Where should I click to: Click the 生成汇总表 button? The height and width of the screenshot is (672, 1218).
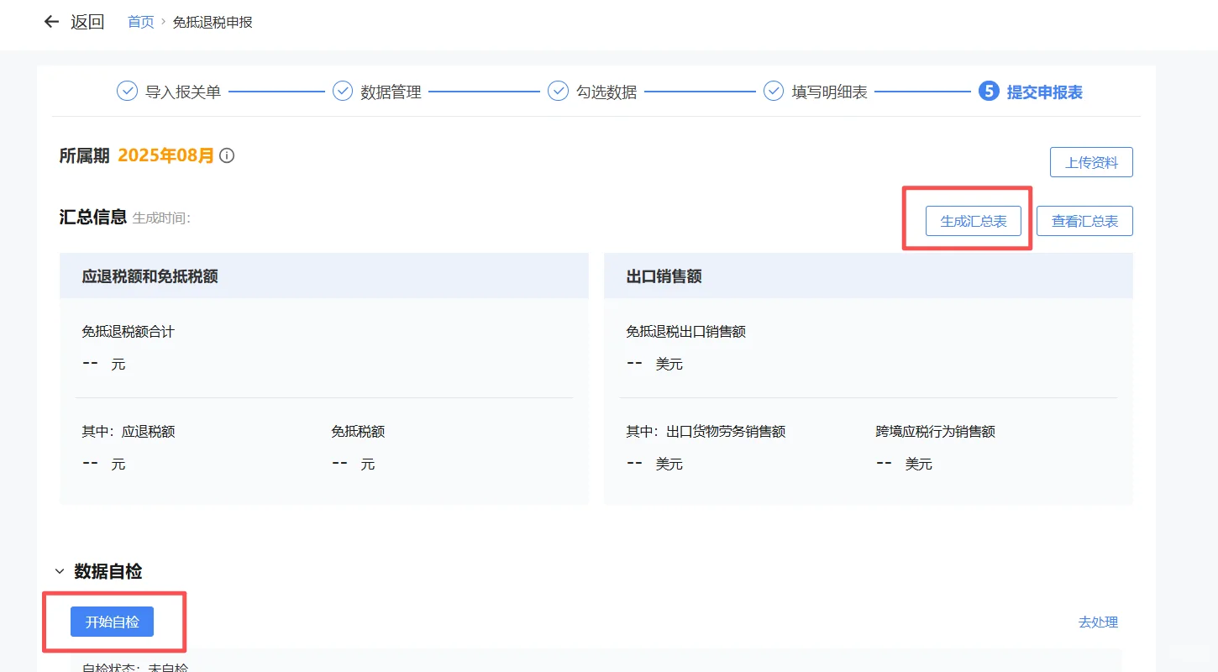point(973,220)
